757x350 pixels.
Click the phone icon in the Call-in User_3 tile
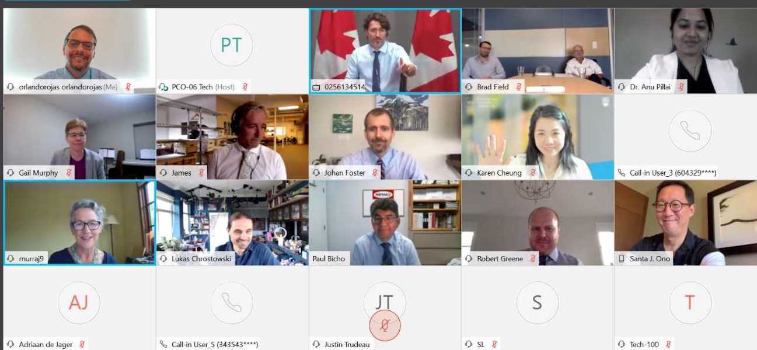pyautogui.click(x=690, y=131)
